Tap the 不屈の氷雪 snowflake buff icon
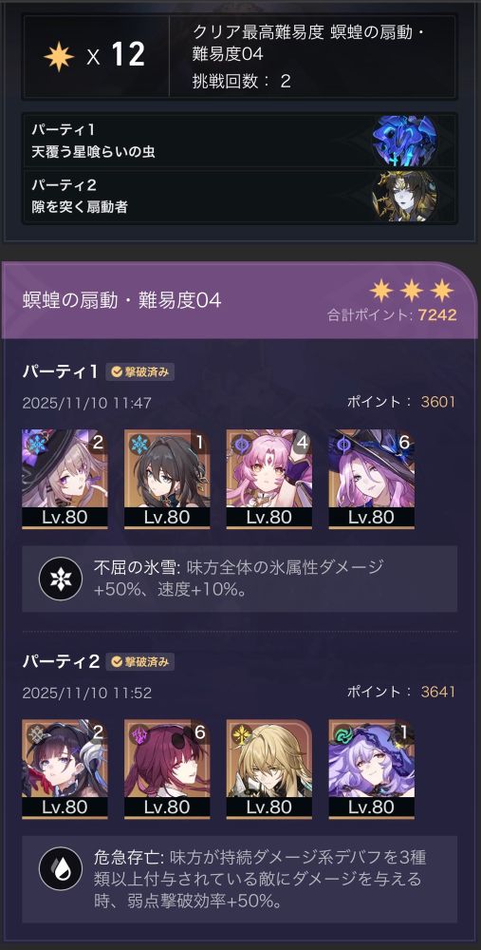This screenshot has height=950, width=481. [x=61, y=579]
